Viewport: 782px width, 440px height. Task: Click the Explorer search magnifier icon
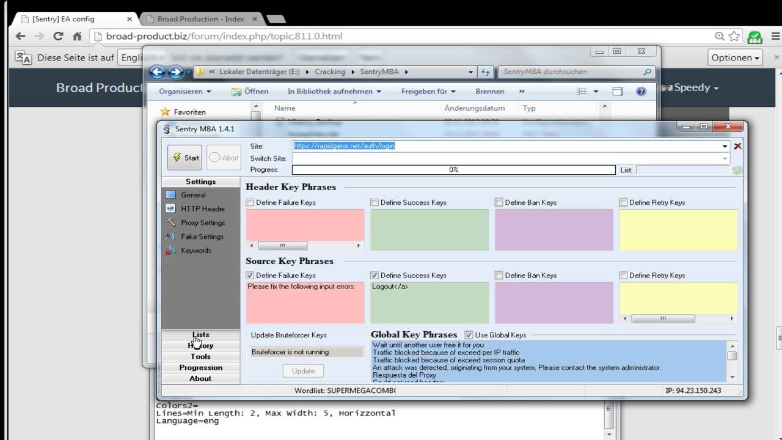coord(648,72)
